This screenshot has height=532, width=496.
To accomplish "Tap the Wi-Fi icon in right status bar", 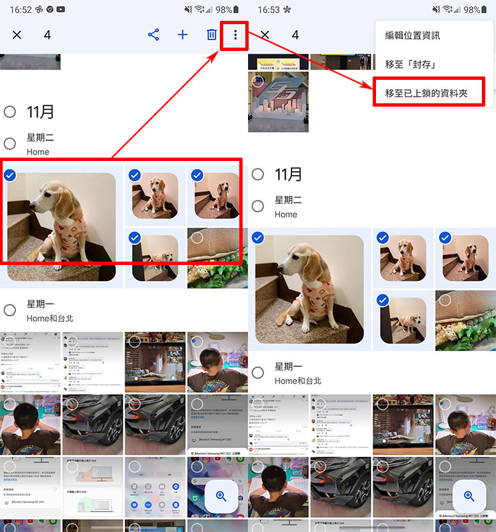I will (x=447, y=9).
